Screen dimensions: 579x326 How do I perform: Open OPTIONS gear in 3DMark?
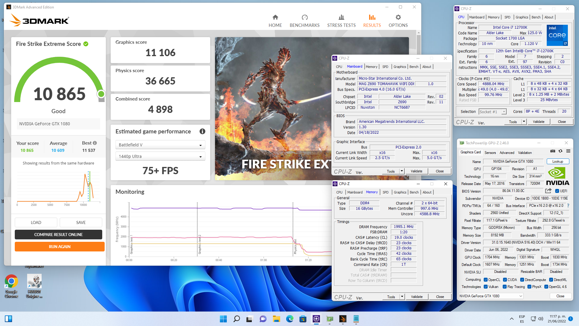[398, 21]
